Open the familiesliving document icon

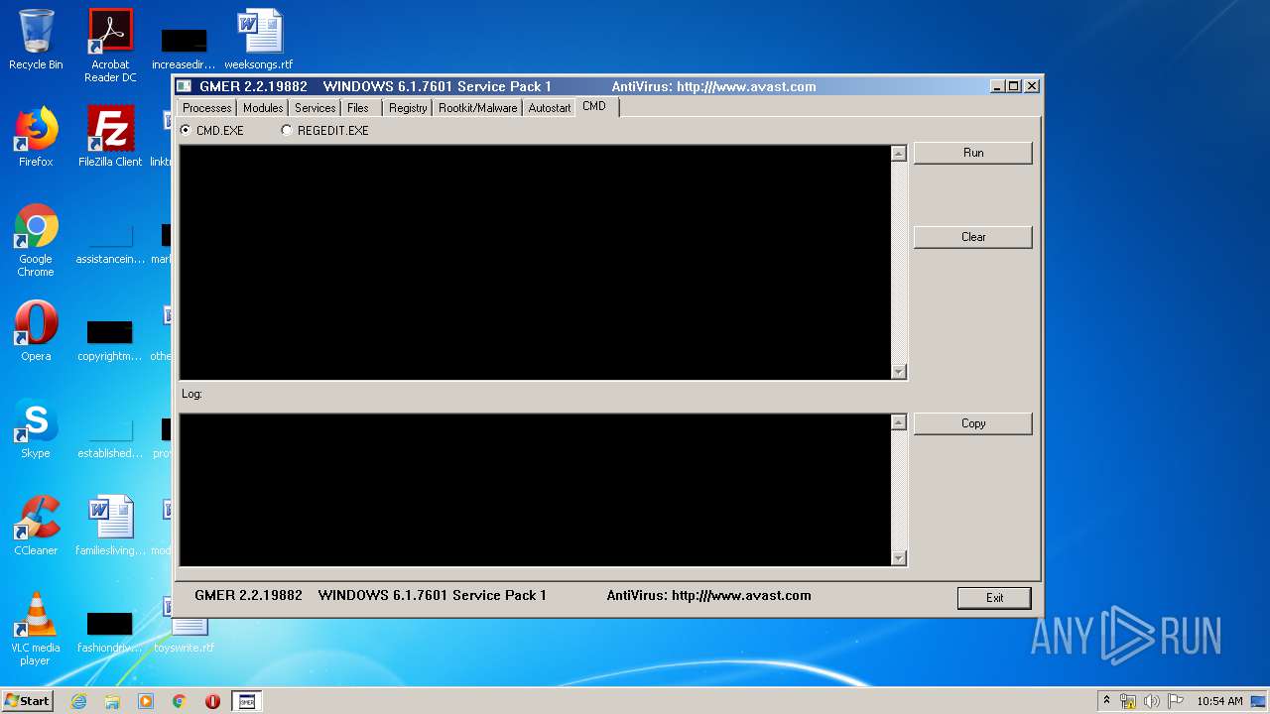click(110, 526)
